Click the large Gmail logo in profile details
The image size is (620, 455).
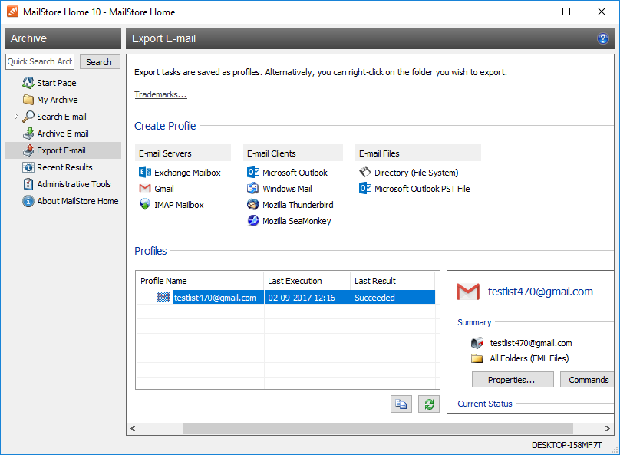tap(468, 292)
